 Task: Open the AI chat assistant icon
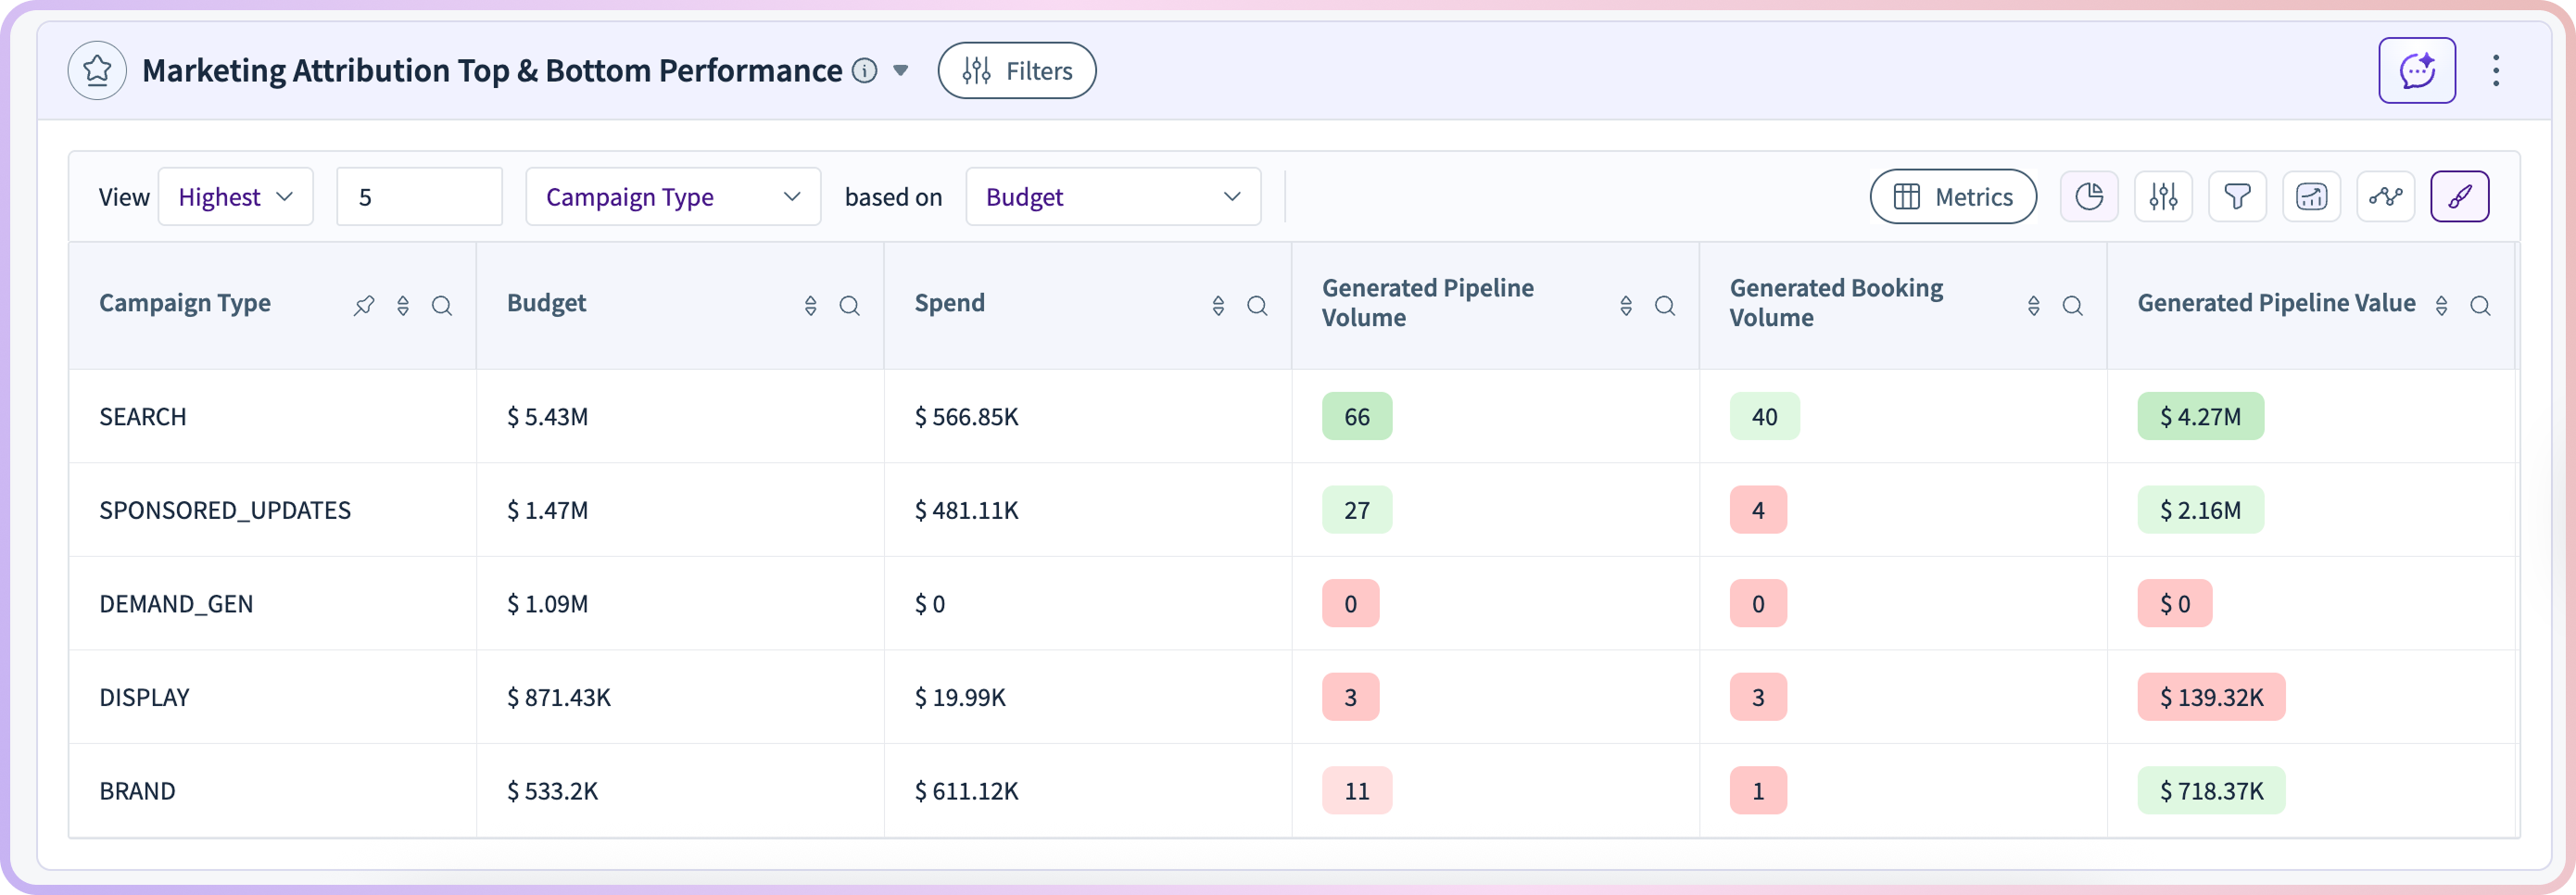pyautogui.click(x=2416, y=71)
